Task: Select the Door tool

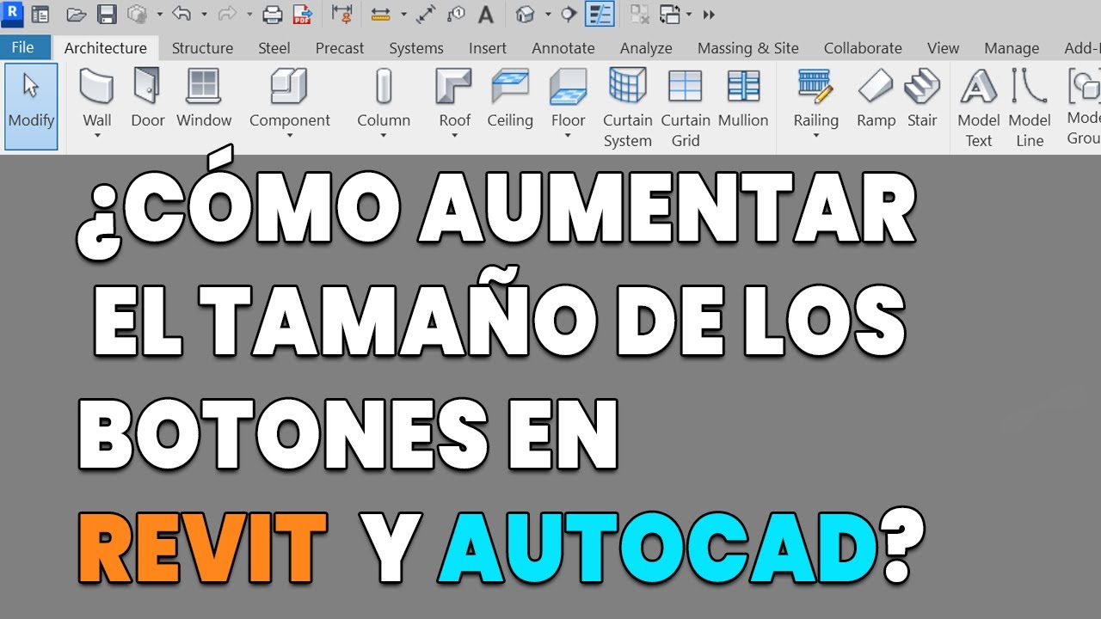Action: coord(147,98)
